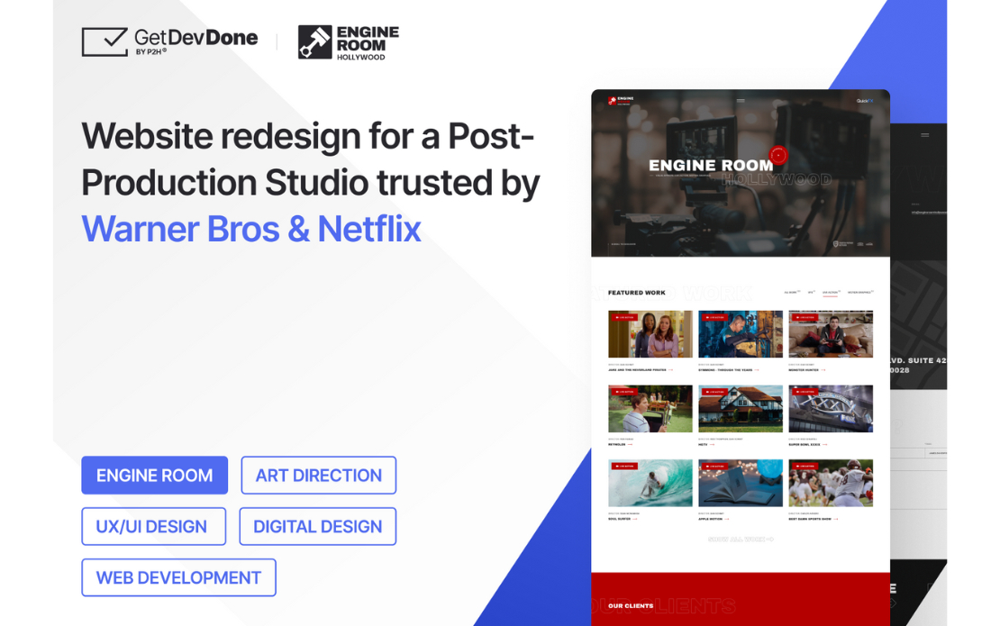The width and height of the screenshot is (1000, 626).
Task: Open the HGTV house thumbnail
Action: pyautogui.click(x=741, y=409)
